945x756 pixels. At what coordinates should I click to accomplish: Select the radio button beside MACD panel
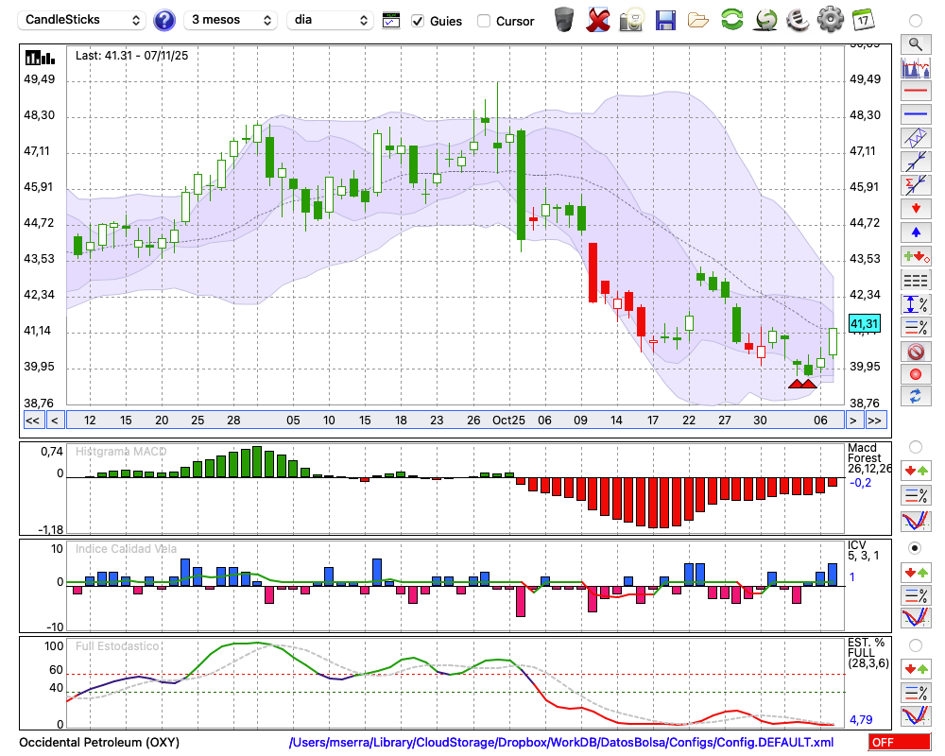(915, 446)
